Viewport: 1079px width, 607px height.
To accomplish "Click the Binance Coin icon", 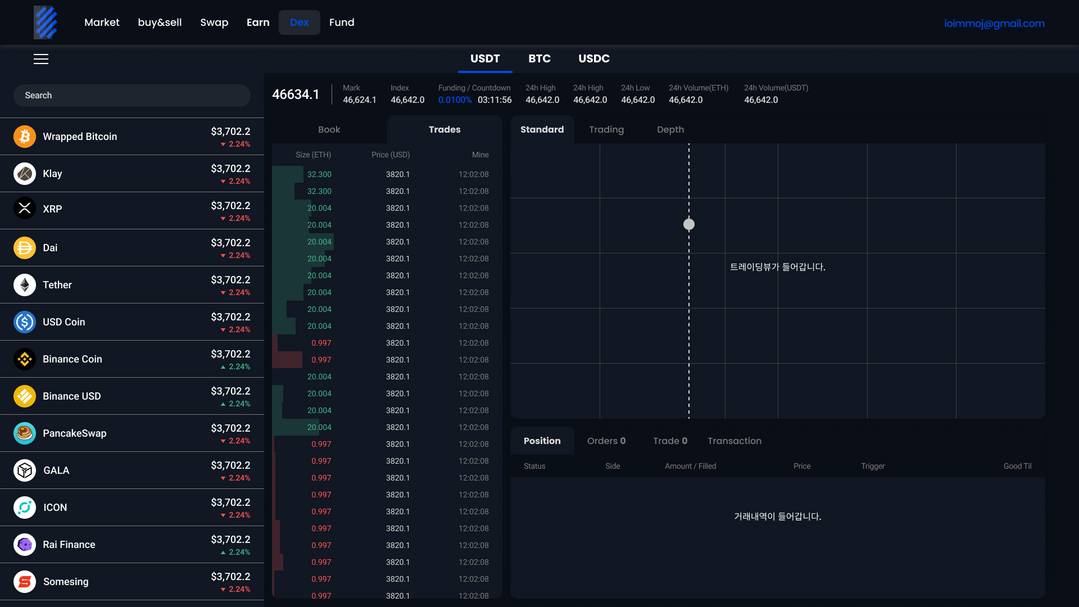I will 25,359.
